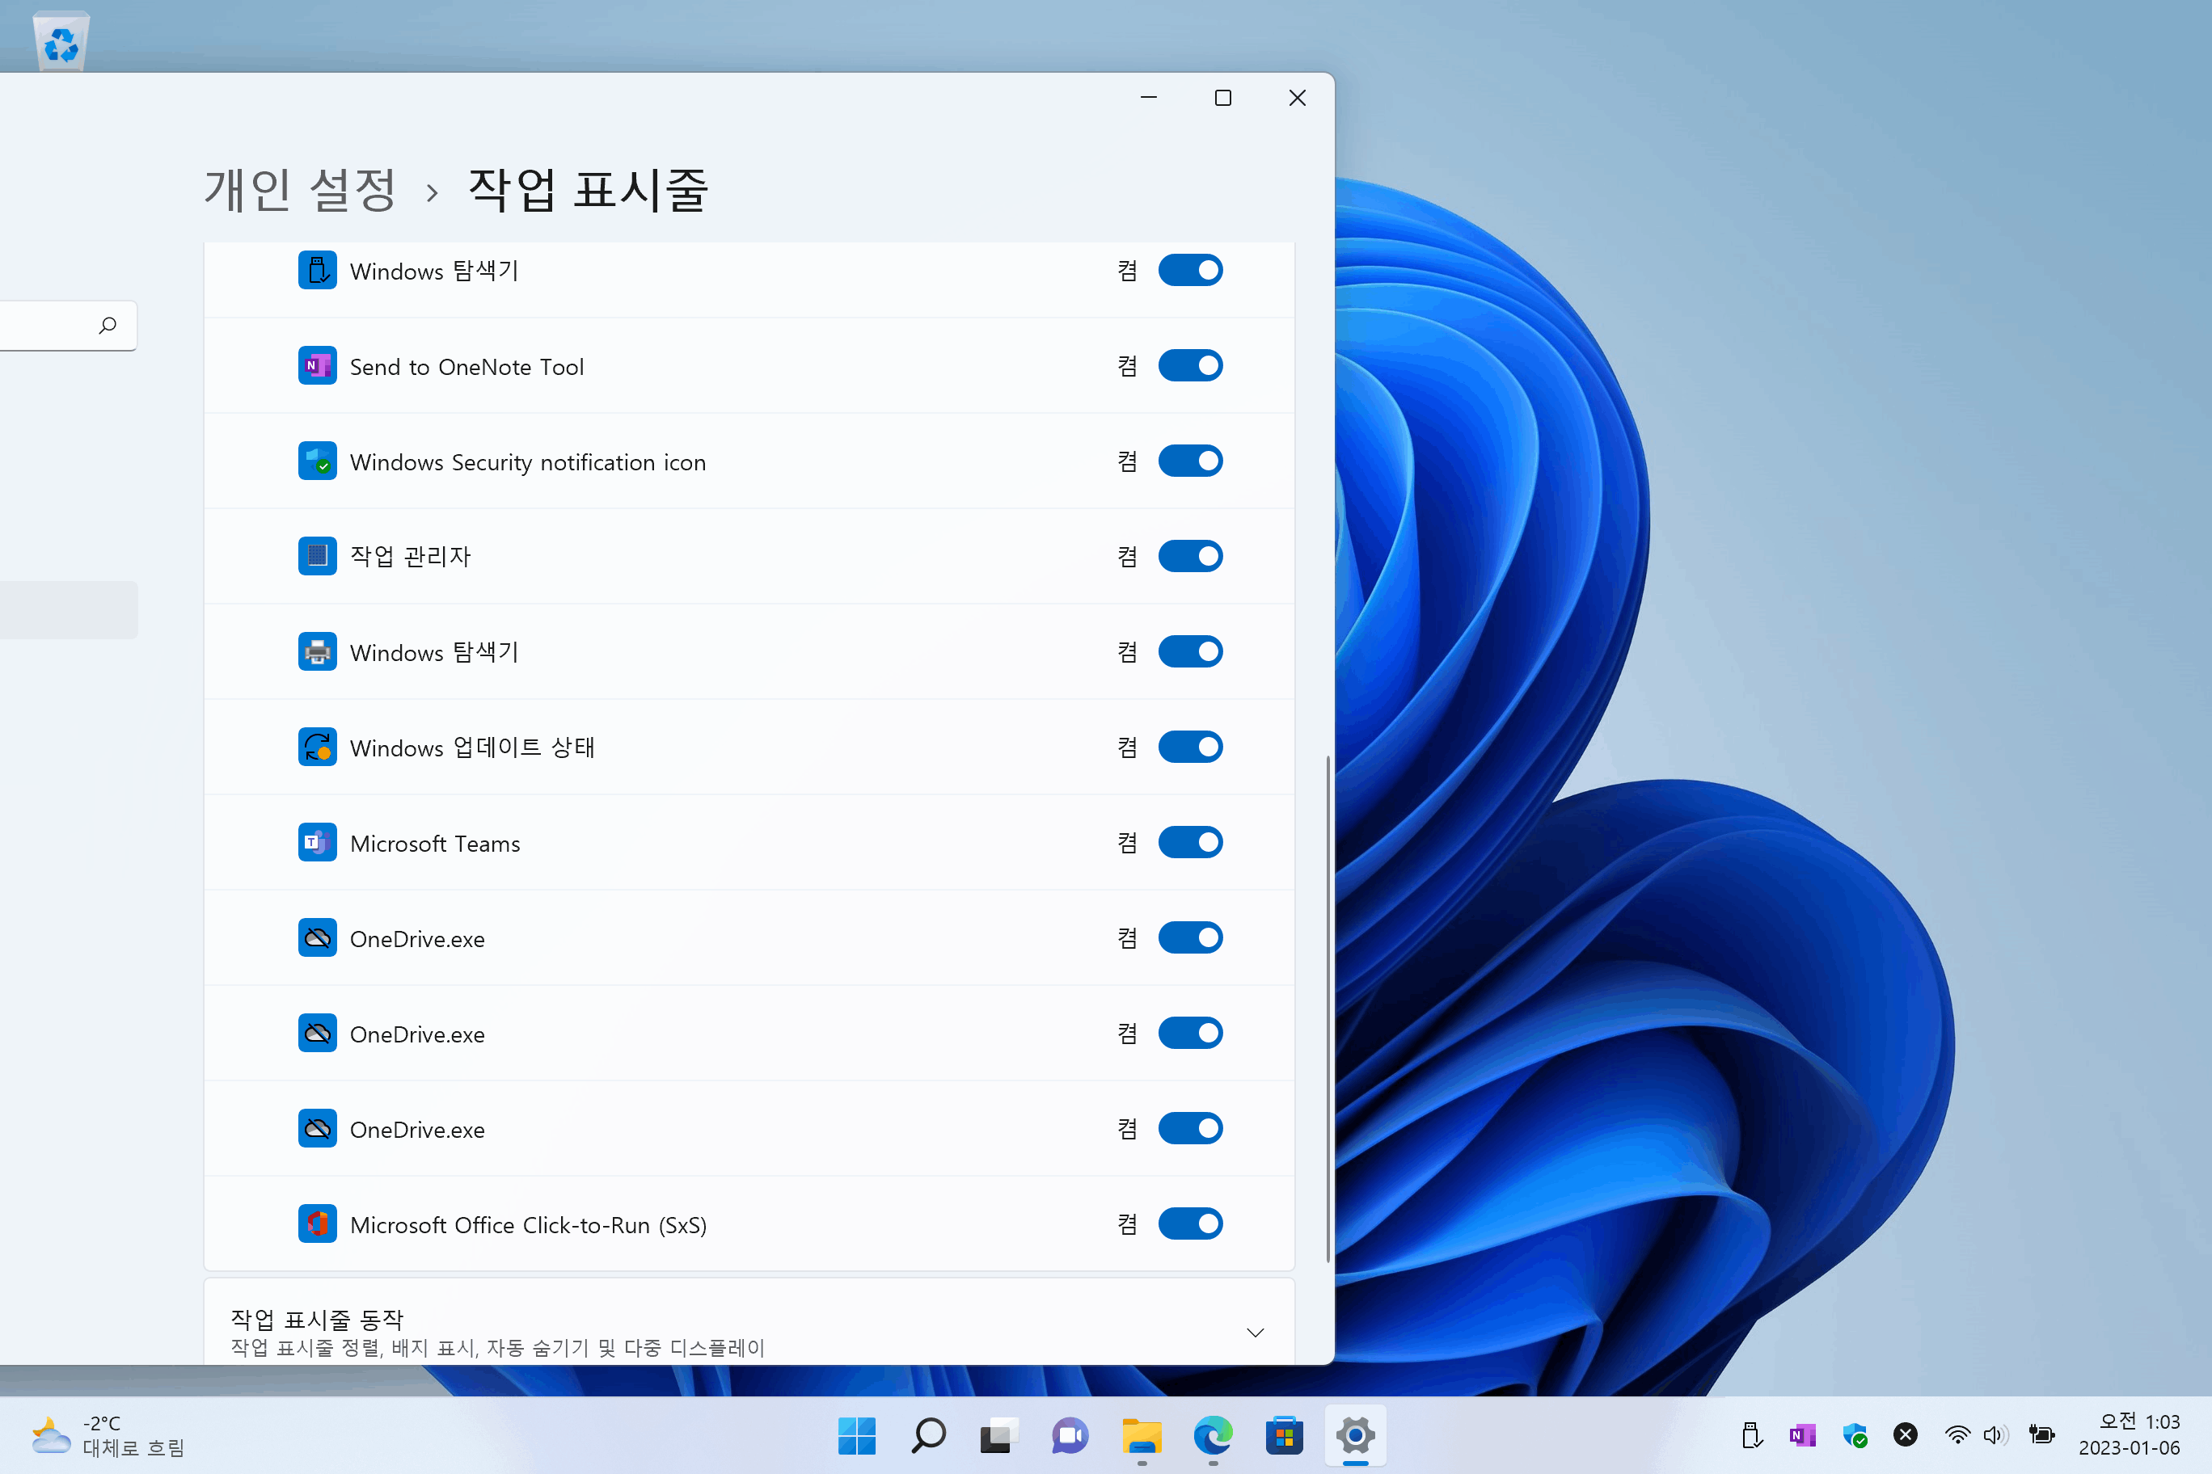Click the Windows 업데이트 상태 icon
The width and height of the screenshot is (2212, 1474).
pyautogui.click(x=317, y=748)
